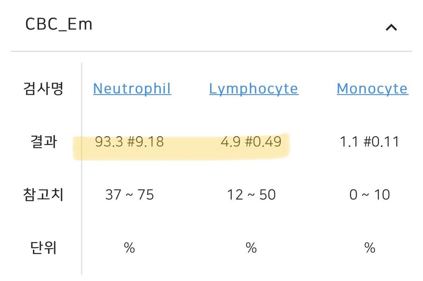Open the Monocyte test link
The height and width of the screenshot is (281, 423).
click(x=372, y=89)
